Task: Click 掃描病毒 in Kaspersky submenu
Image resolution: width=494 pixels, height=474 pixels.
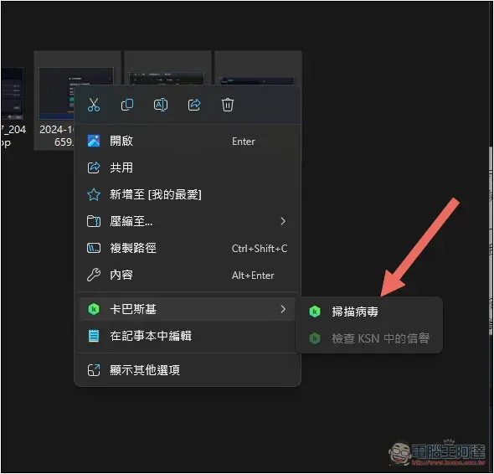Action: [x=369, y=312]
